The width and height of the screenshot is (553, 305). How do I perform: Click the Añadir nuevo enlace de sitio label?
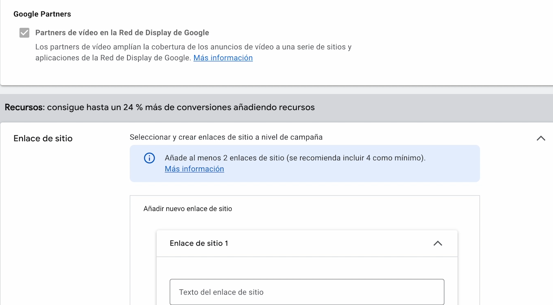click(x=188, y=209)
